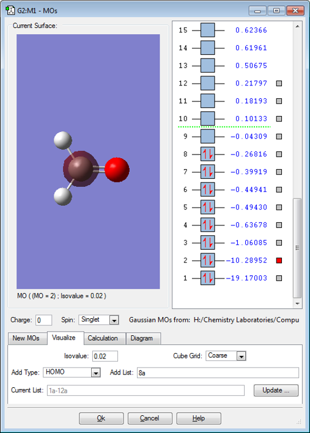Click the orbital box for MO 15
Screen dimensions: 310x433
point(207,30)
